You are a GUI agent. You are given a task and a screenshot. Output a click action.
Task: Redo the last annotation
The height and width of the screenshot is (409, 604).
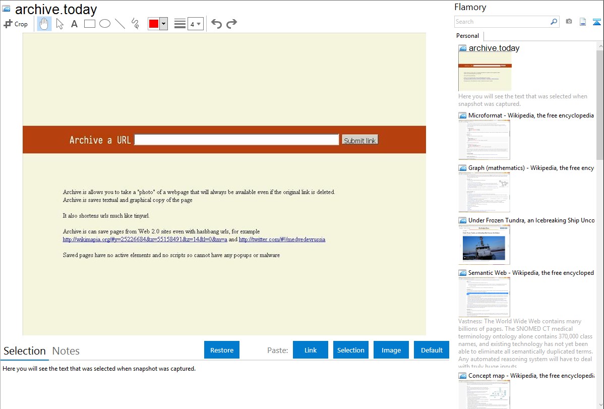(231, 24)
